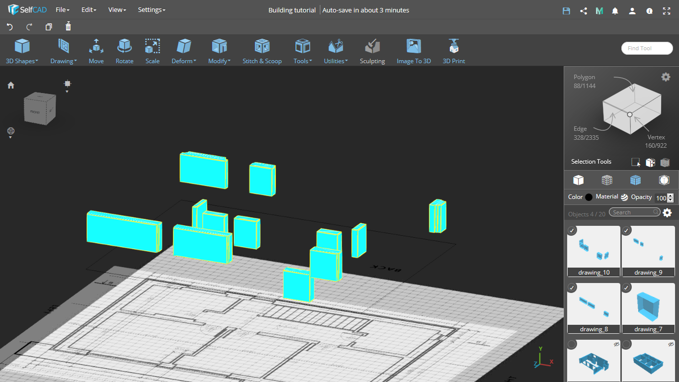Open the Deform dropdown
This screenshot has height=382, width=679.
(x=184, y=51)
